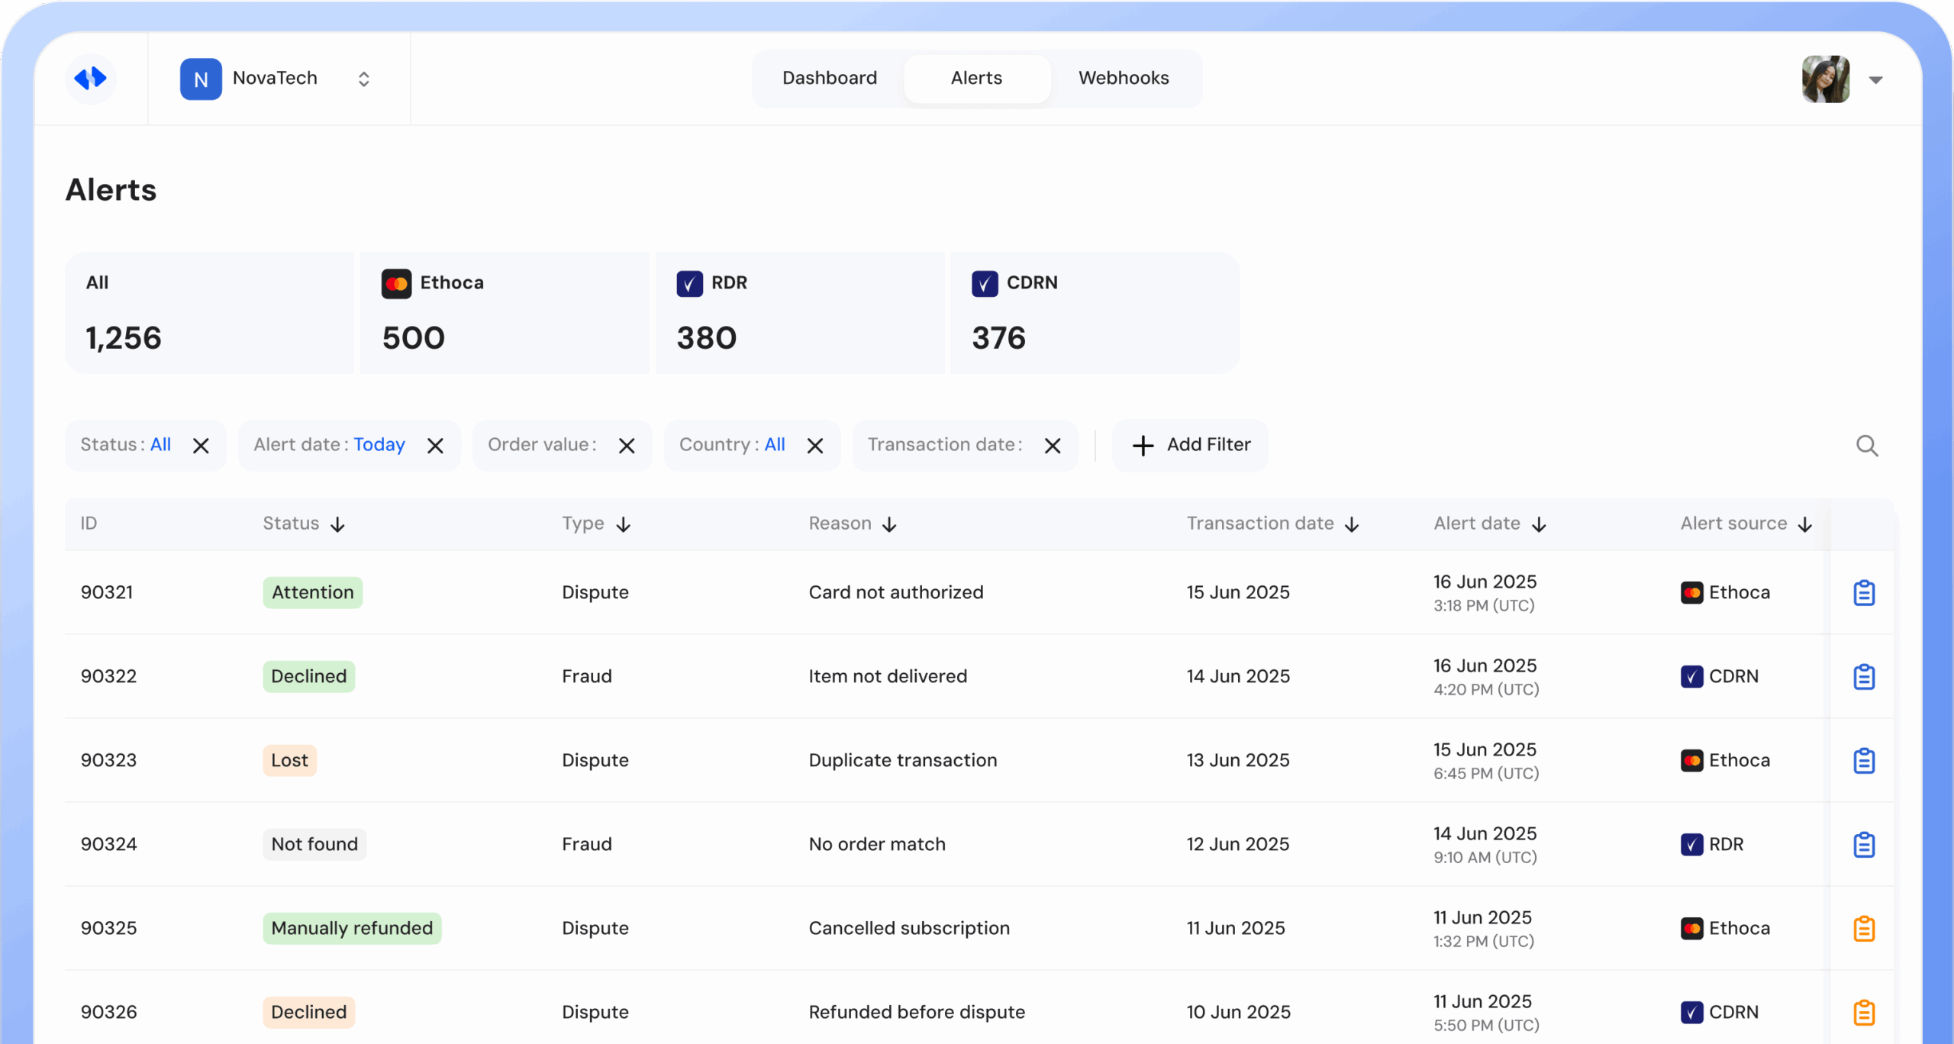Click the 'Cancelled subscription' reason
This screenshot has width=1954, height=1044.
(x=909, y=929)
